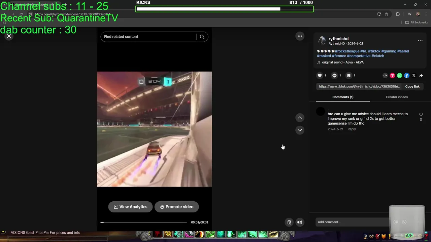Open All Bookmarks folder

[x=417, y=23]
